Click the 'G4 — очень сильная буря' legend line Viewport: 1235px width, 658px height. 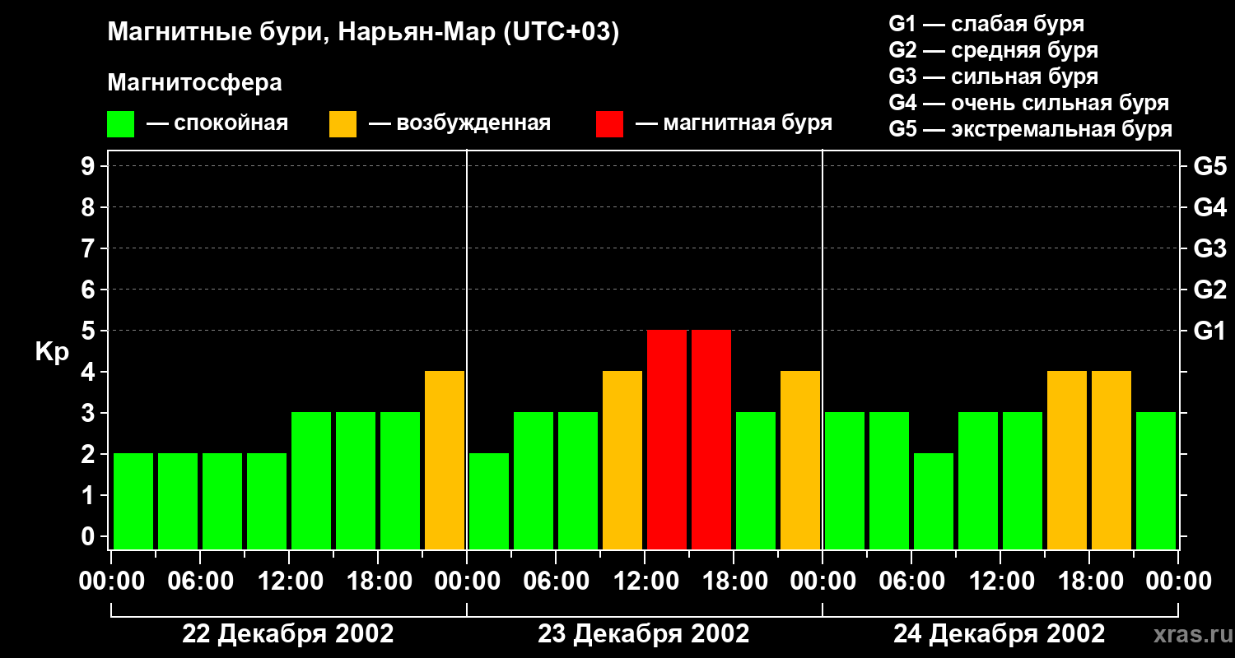click(1029, 103)
